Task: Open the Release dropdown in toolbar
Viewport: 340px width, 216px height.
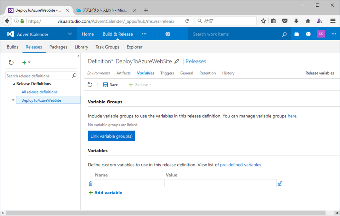Action: [x=140, y=85]
